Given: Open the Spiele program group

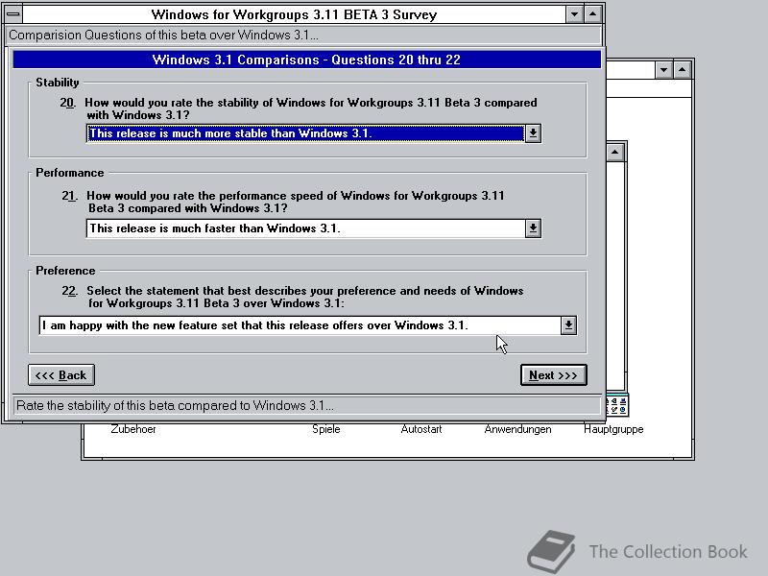Looking at the screenshot, I should [x=326, y=429].
